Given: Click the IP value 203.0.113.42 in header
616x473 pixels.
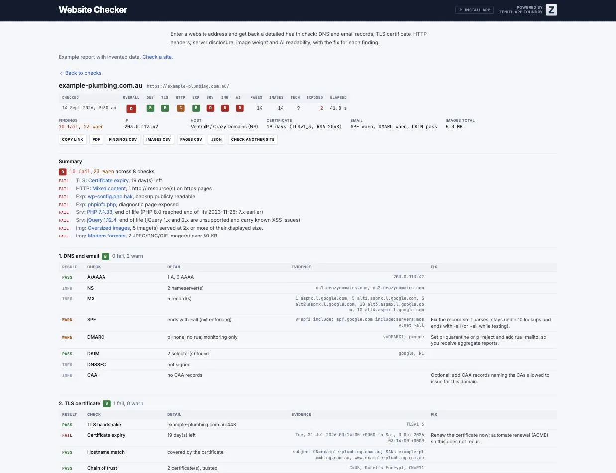Looking at the screenshot, I should [x=141, y=127].
